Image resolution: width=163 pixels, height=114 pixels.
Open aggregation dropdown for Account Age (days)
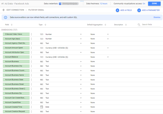(108, 39)
